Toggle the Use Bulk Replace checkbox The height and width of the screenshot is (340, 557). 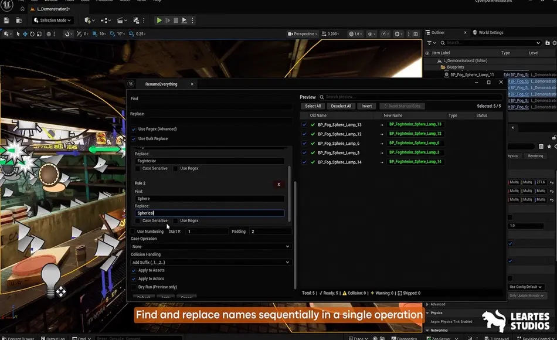pyautogui.click(x=134, y=138)
